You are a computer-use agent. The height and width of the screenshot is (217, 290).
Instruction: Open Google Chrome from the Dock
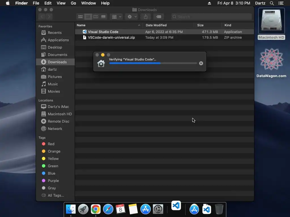point(96,209)
